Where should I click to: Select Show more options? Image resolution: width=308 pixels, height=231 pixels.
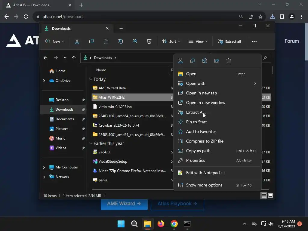217,185
